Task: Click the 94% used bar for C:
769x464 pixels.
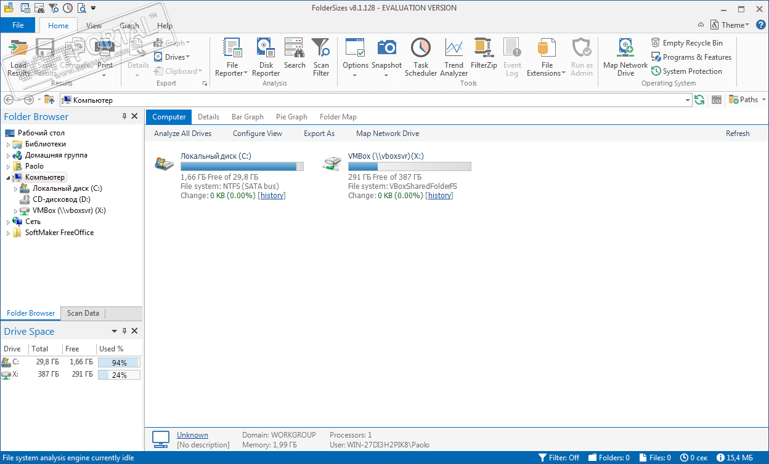Action: coord(119,362)
